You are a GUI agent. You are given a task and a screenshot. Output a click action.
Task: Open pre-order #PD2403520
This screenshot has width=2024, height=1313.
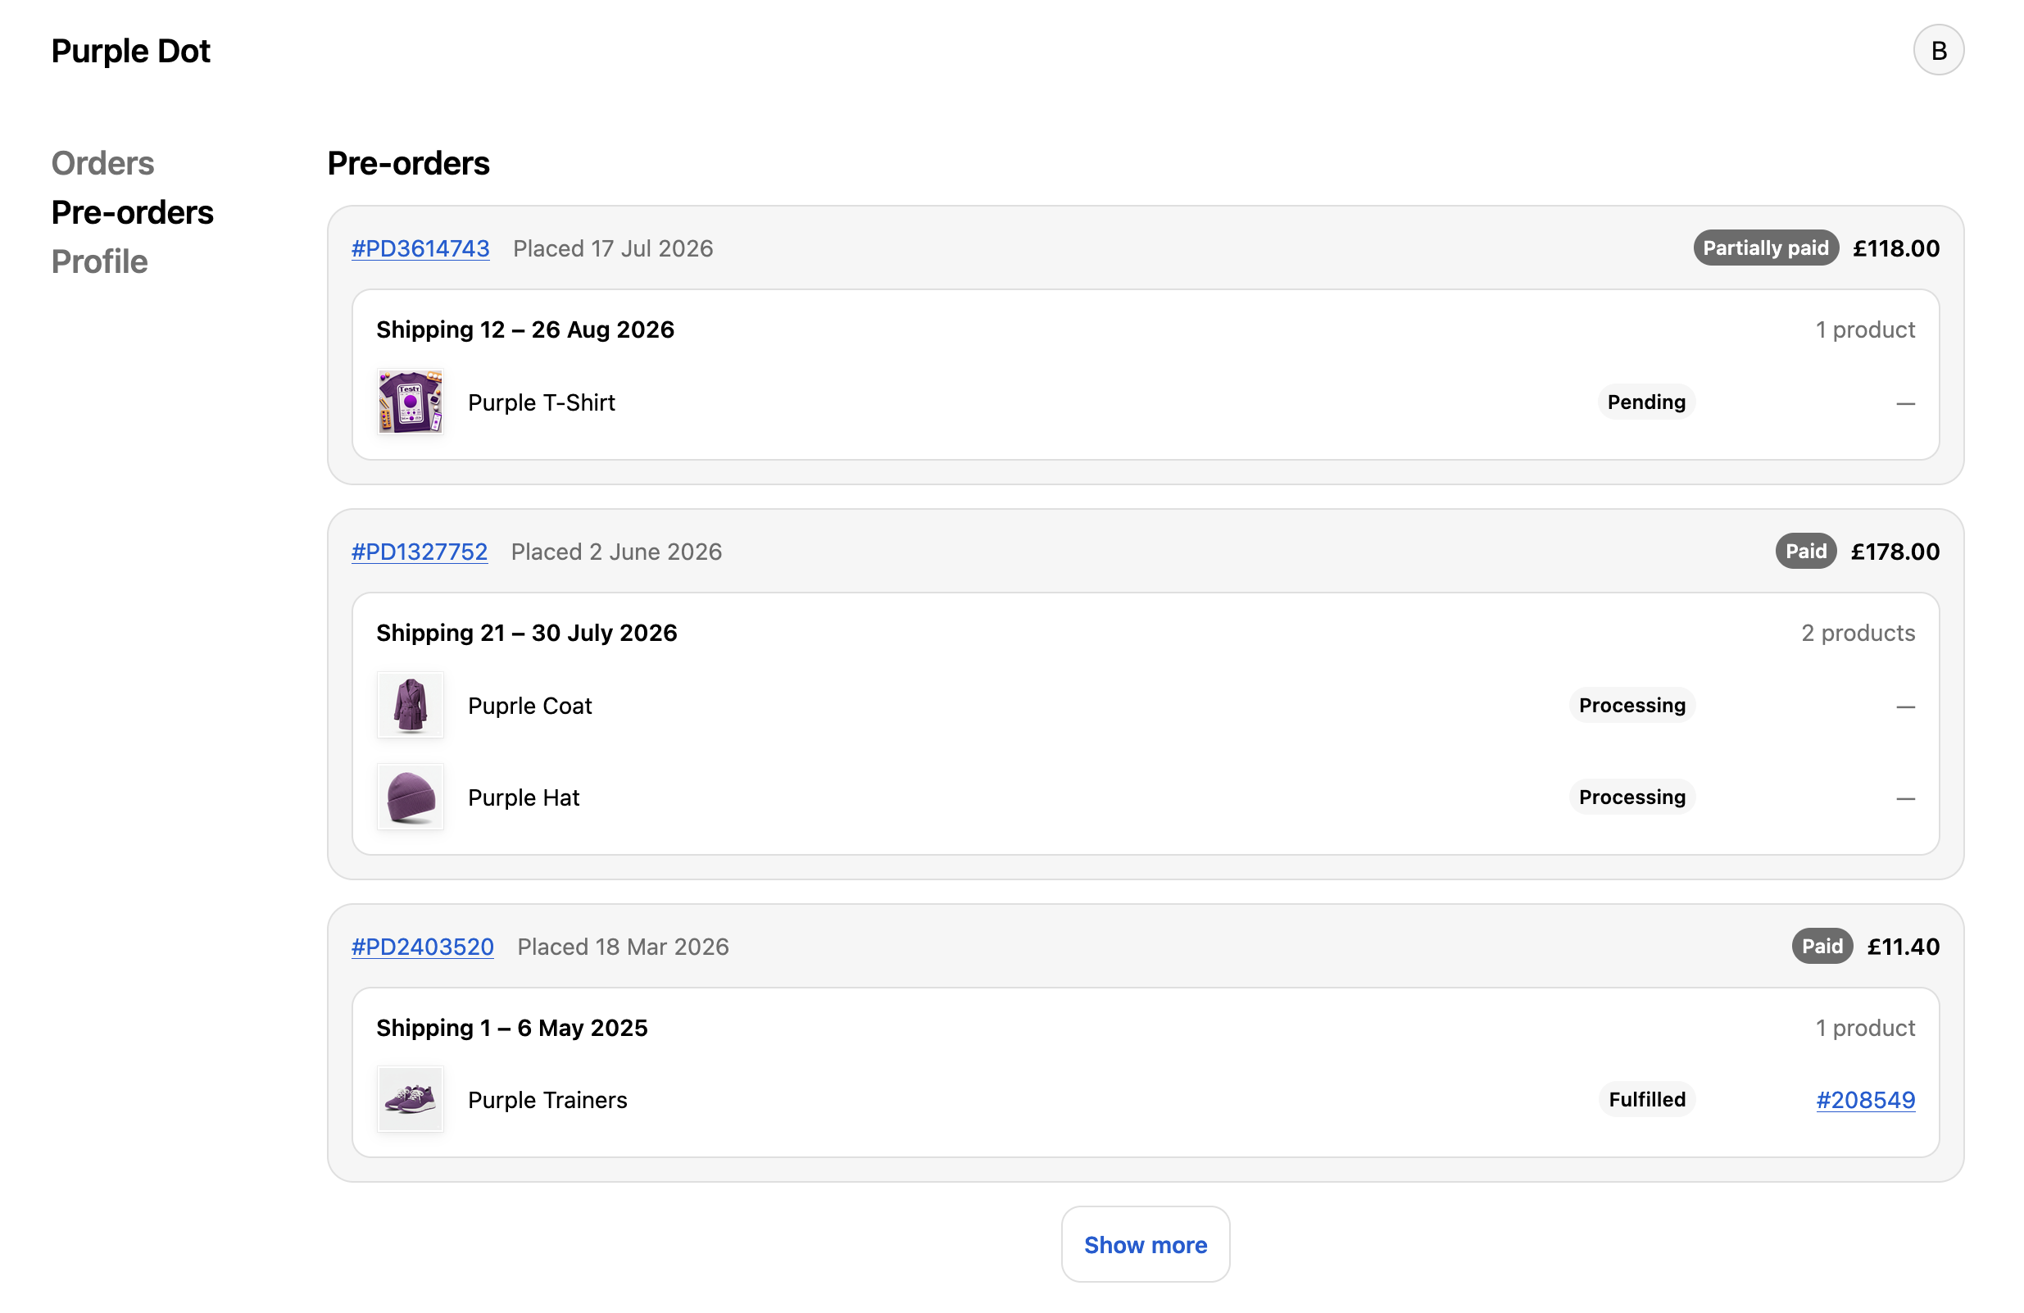click(423, 947)
